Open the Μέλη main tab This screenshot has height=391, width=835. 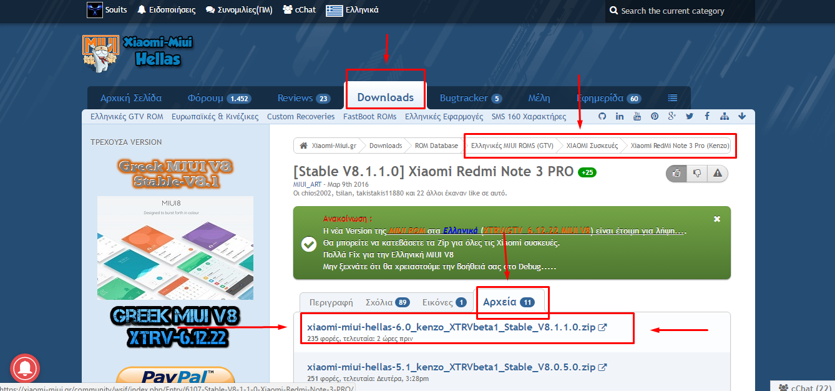[539, 98]
